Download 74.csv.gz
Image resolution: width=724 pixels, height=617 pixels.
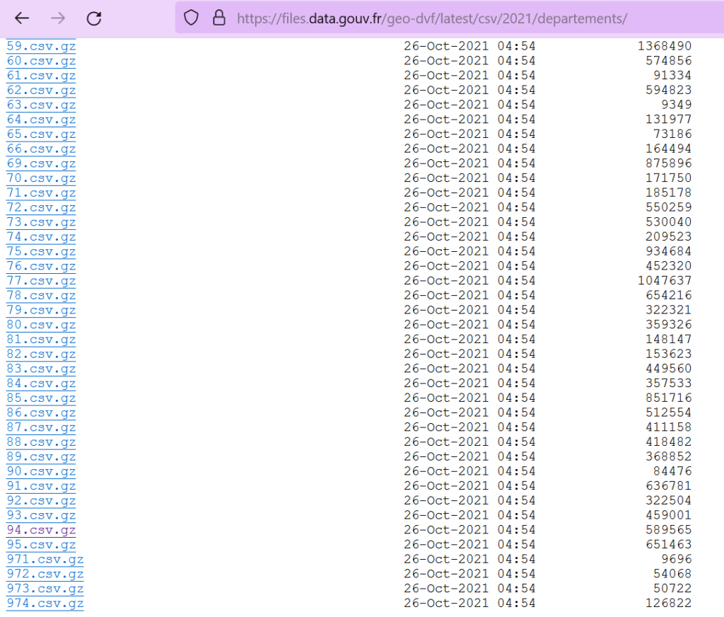pyautogui.click(x=41, y=236)
